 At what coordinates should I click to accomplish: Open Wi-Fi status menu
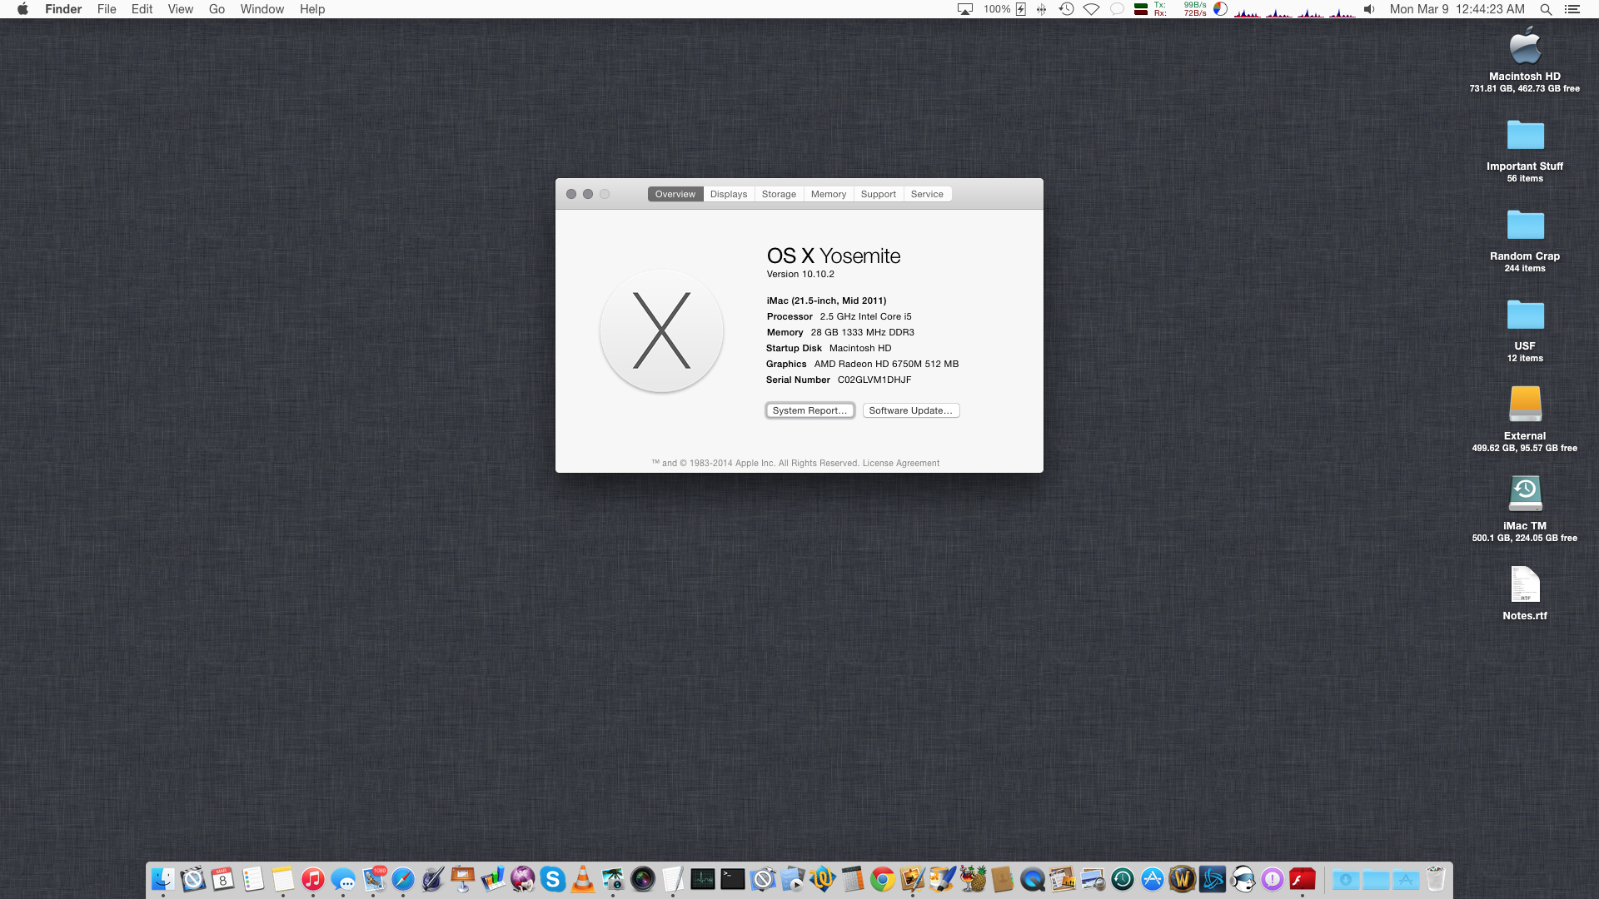point(1092,9)
